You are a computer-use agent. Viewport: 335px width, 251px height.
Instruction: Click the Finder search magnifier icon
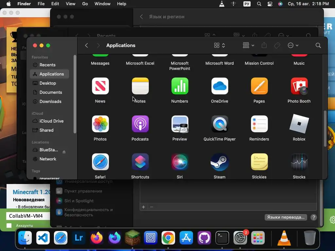pyautogui.click(x=318, y=45)
